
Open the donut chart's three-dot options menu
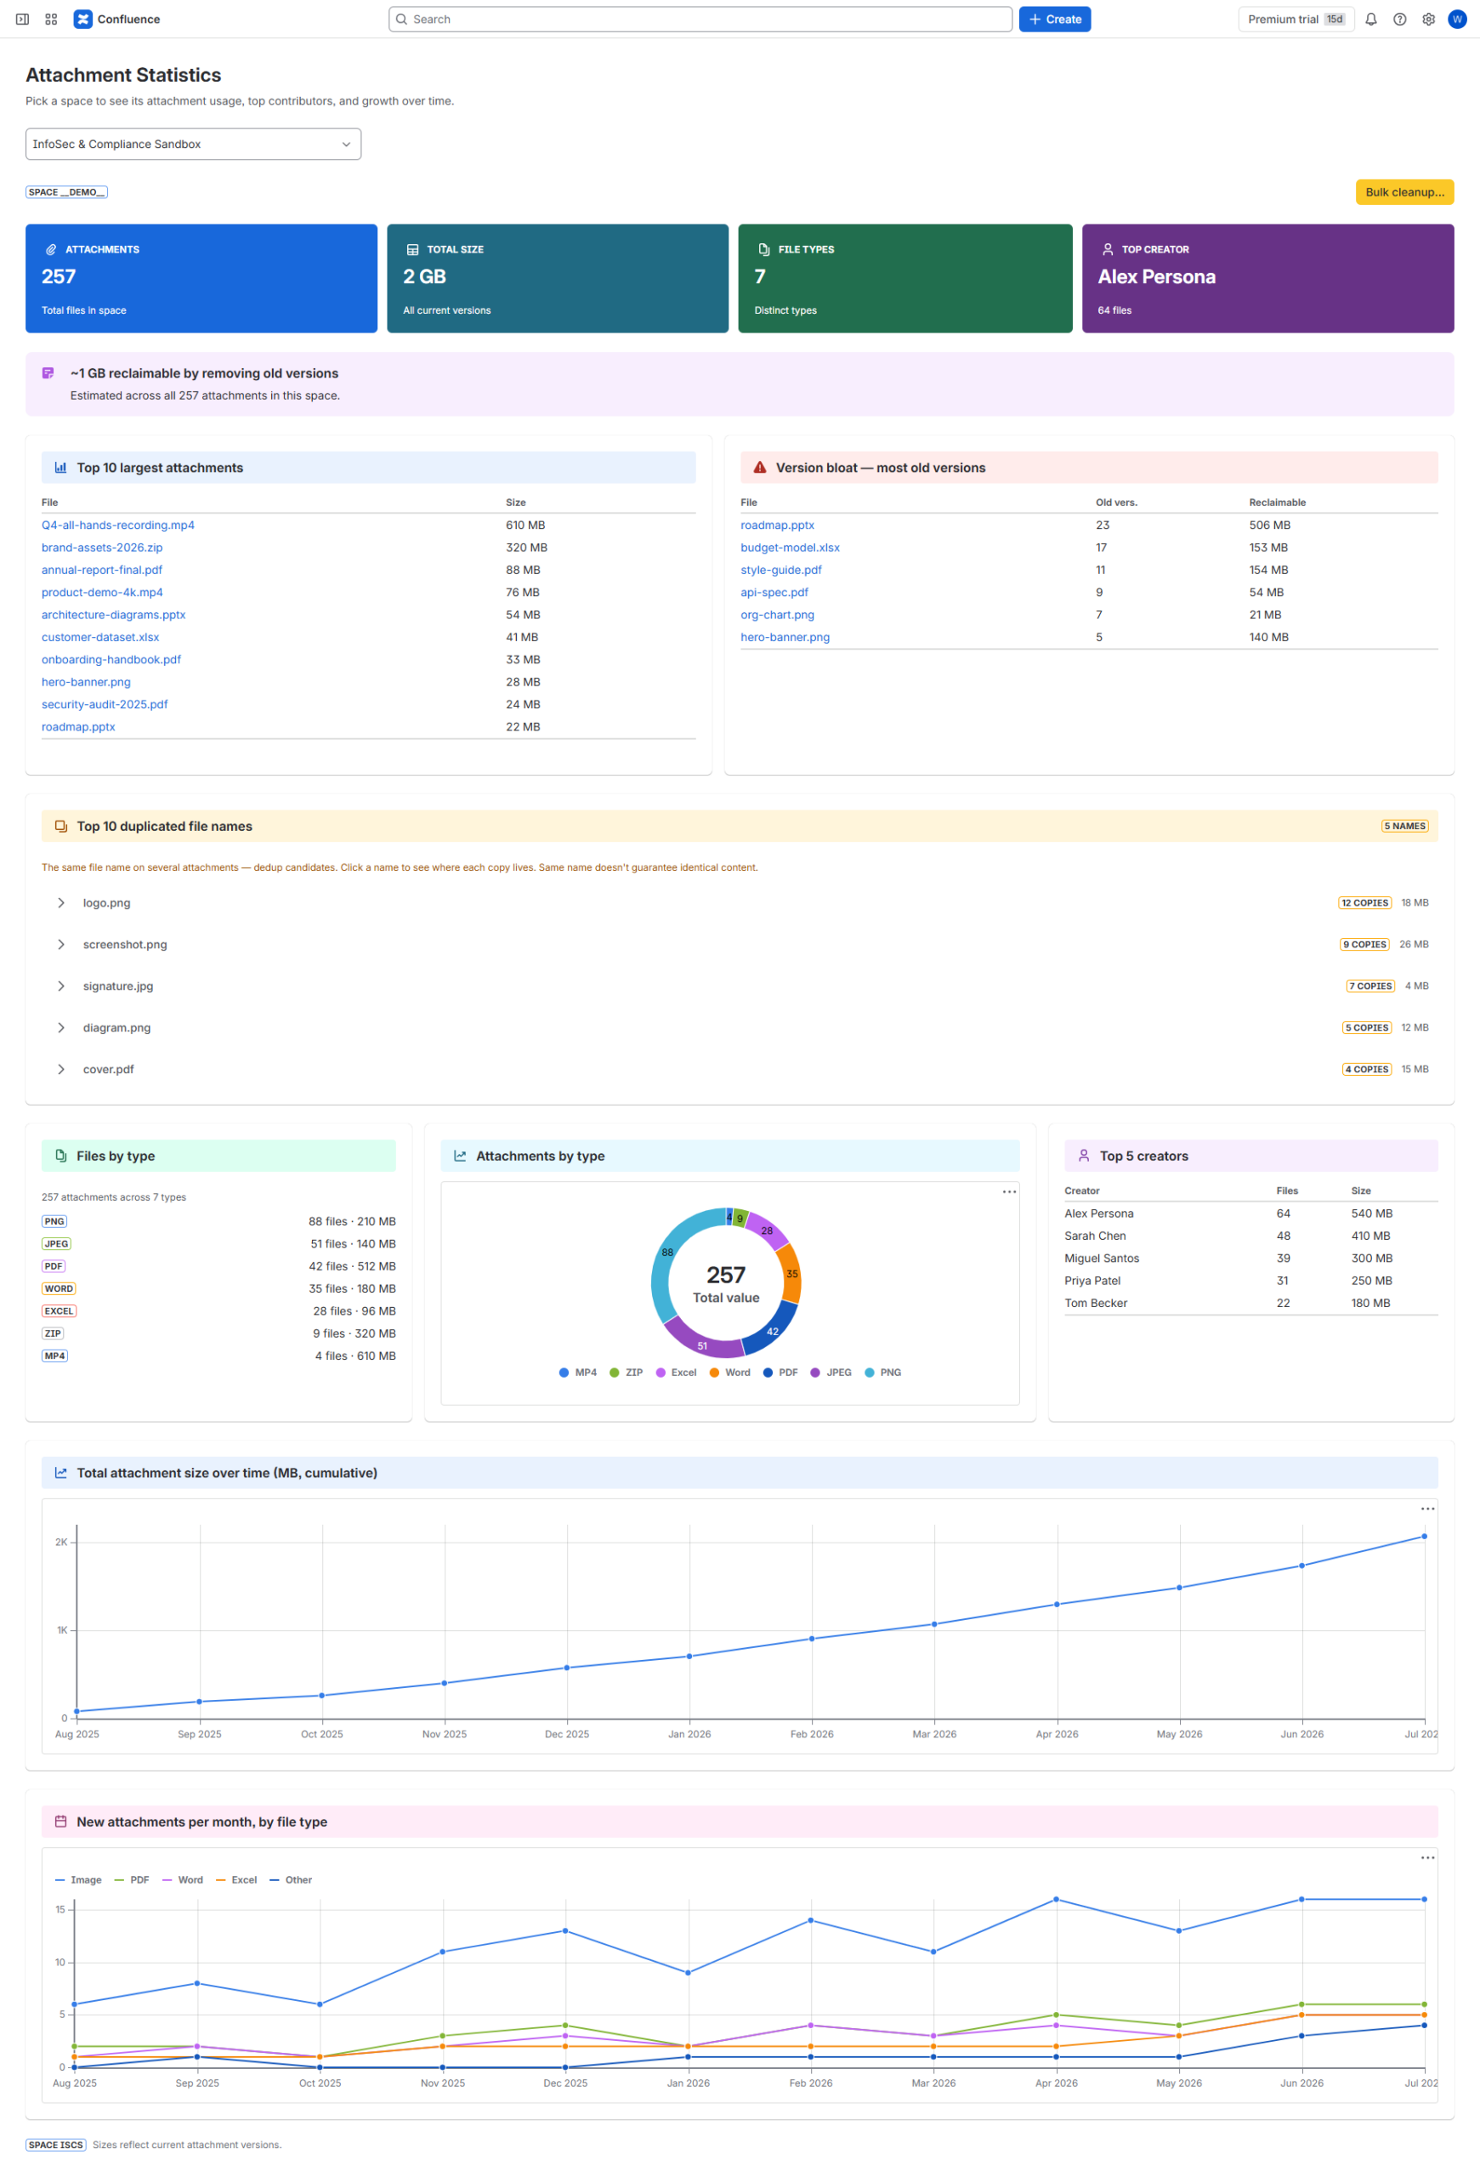[1009, 1191]
